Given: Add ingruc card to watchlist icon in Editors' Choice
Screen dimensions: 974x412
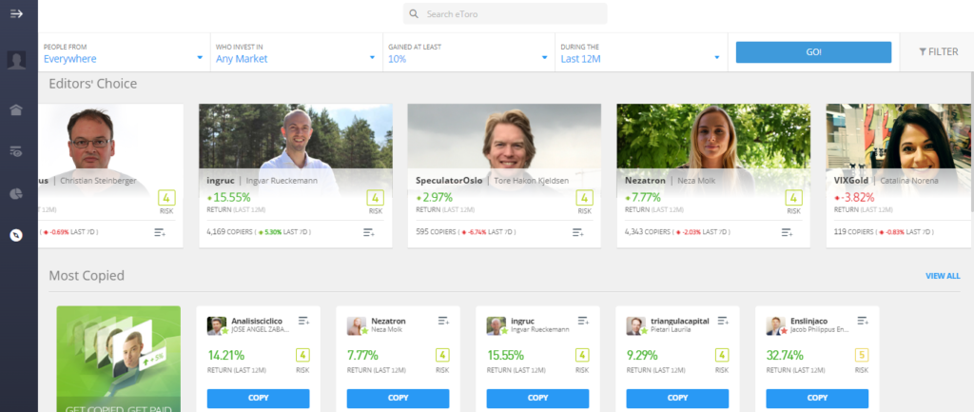Looking at the screenshot, I should (369, 232).
